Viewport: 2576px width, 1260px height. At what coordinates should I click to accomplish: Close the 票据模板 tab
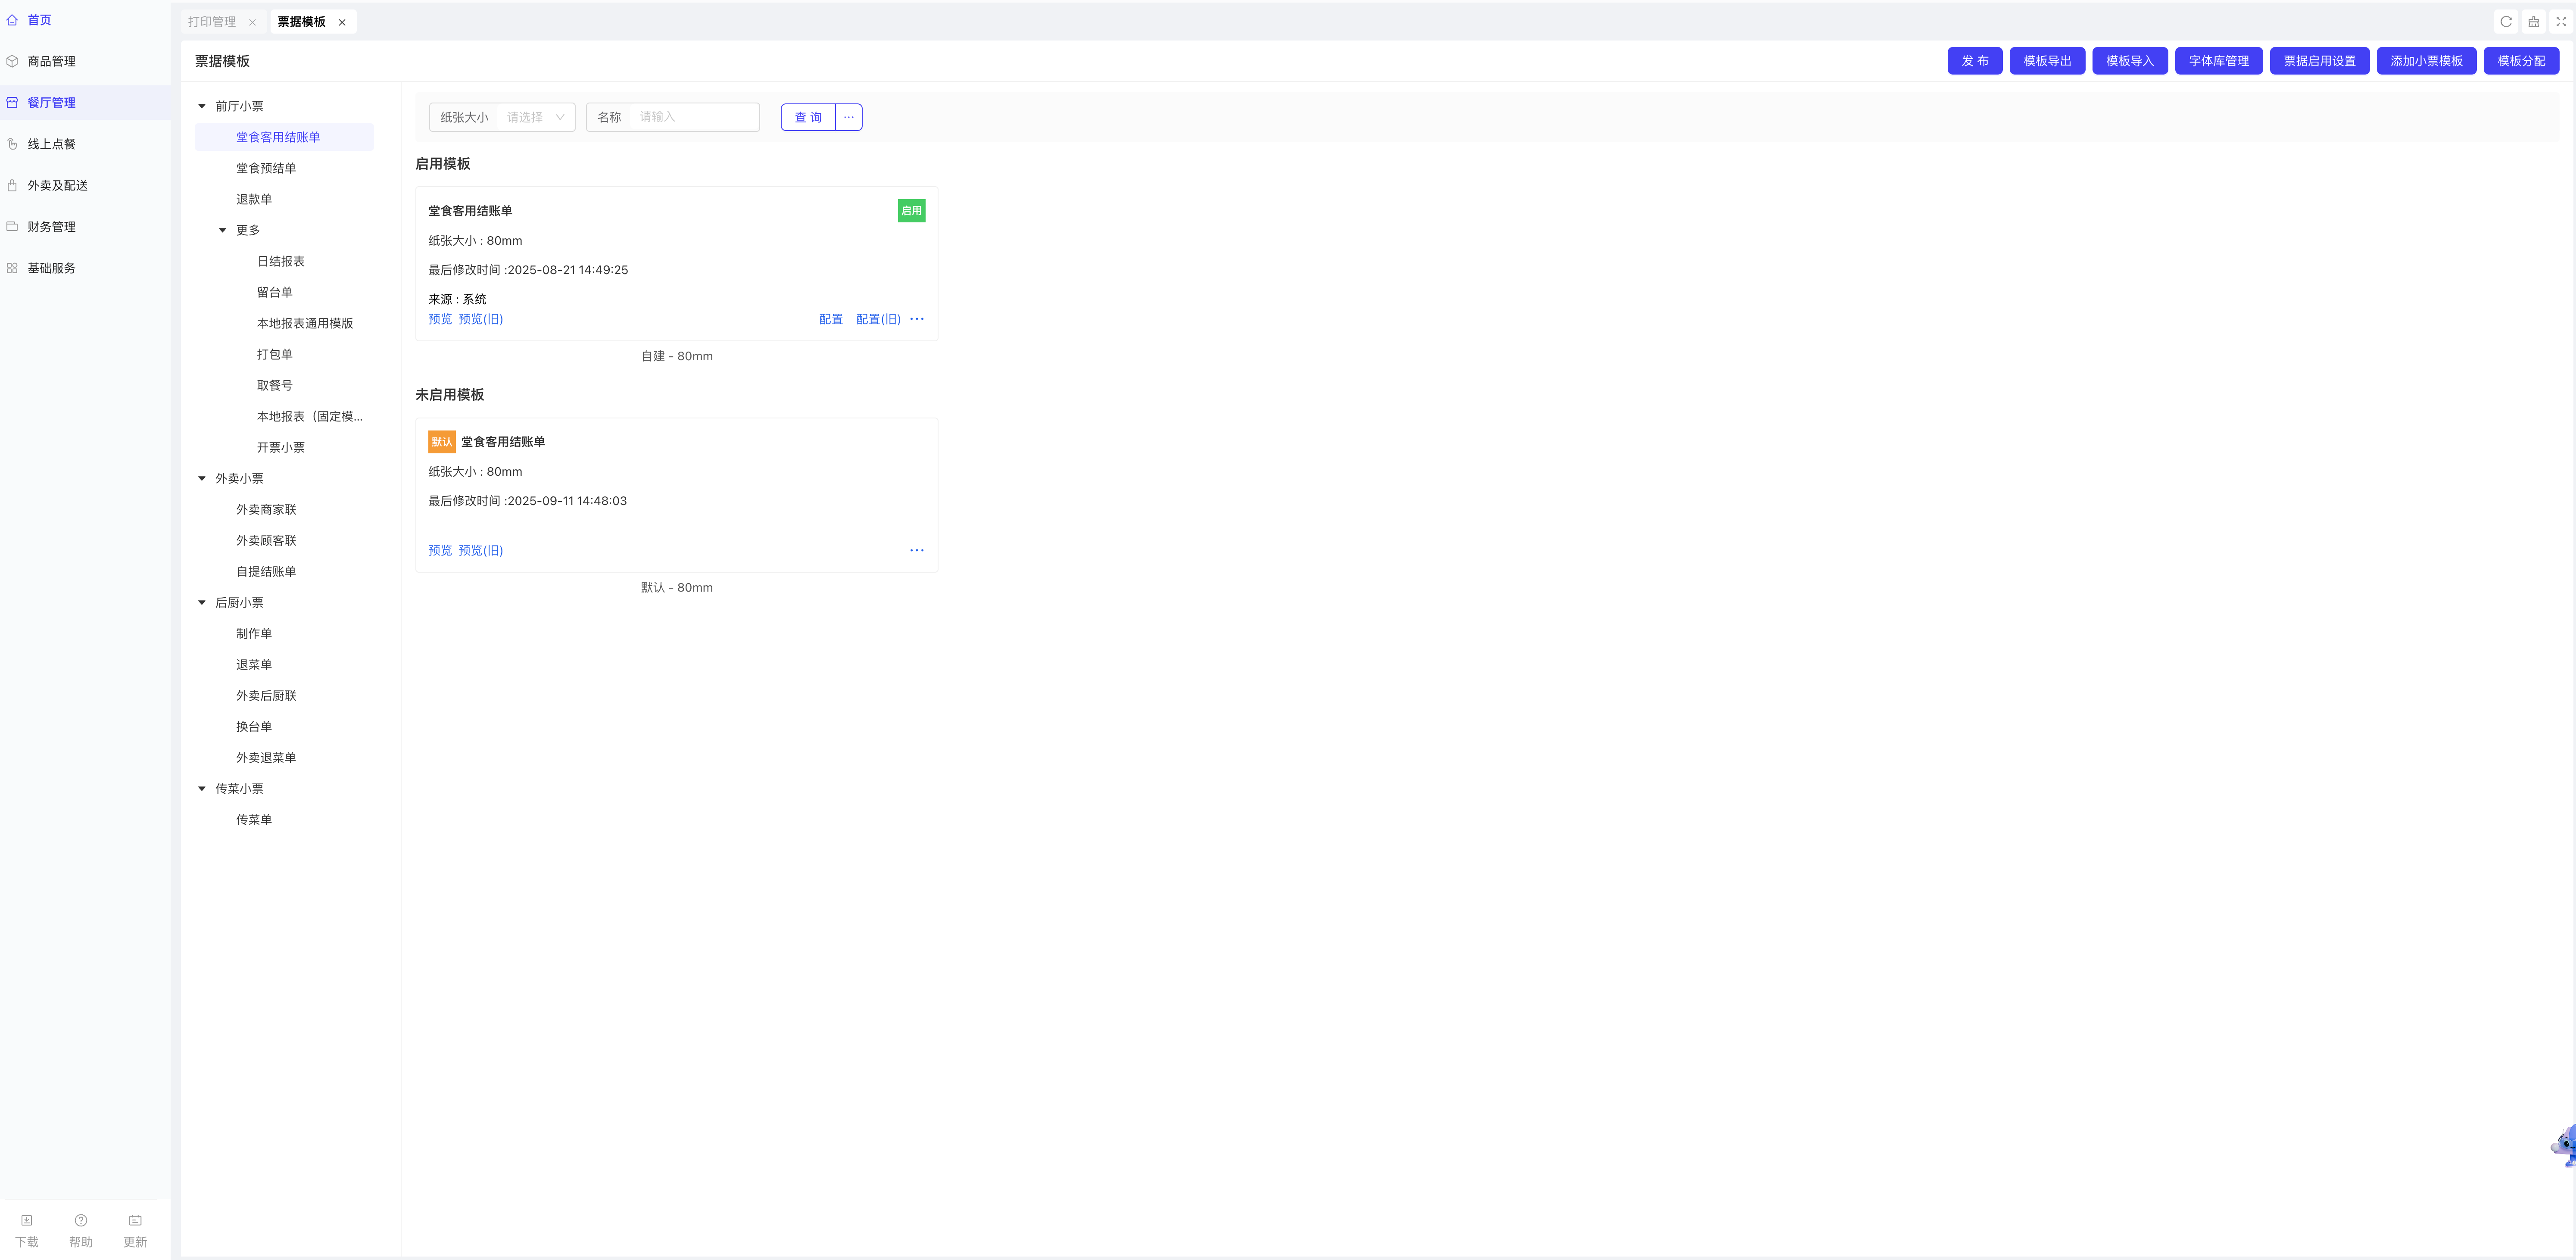[x=342, y=22]
